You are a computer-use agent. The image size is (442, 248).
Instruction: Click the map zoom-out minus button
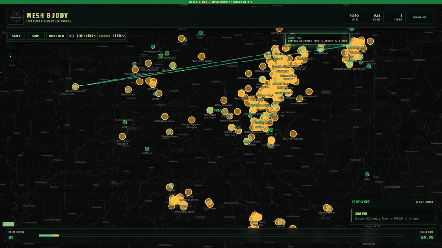tap(11, 46)
